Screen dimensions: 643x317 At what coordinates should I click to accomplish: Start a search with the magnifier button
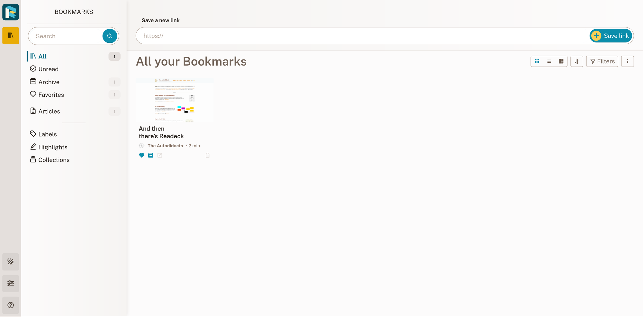(x=110, y=36)
